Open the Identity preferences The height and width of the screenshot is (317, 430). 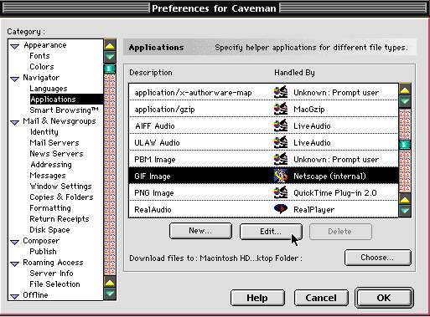click(x=44, y=132)
